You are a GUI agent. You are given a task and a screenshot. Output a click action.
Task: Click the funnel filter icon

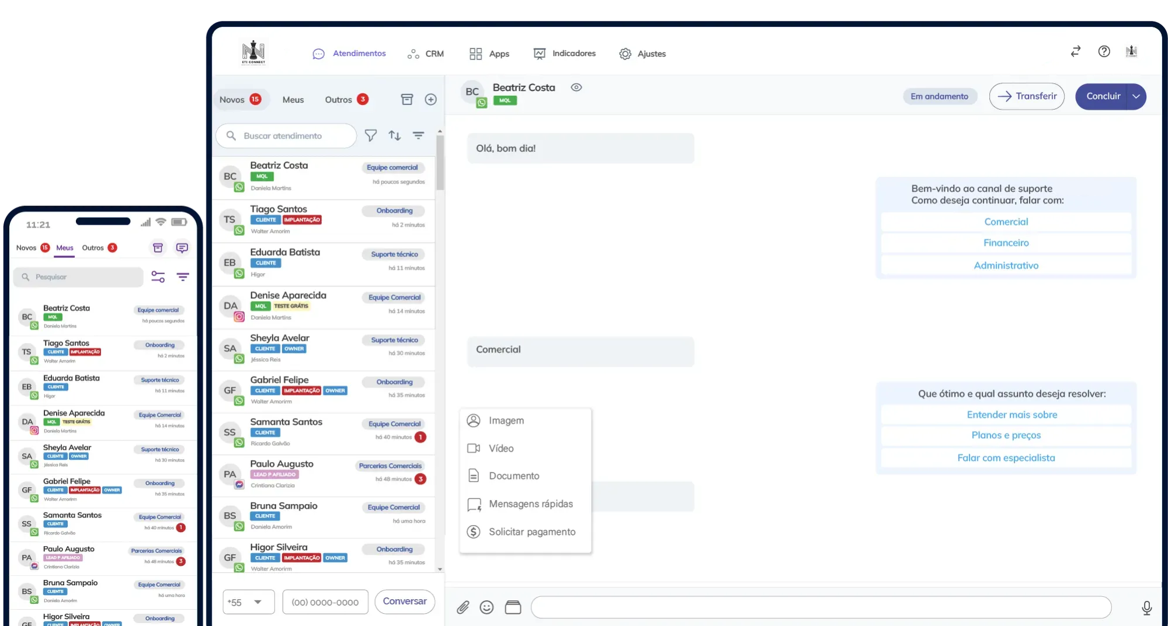[x=371, y=136]
